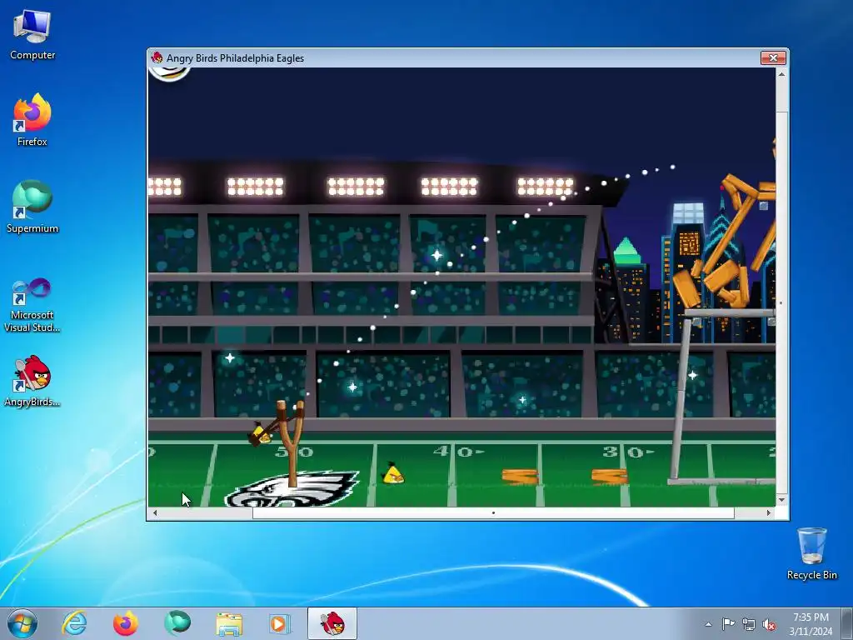Click the horizontal scrollbar thumb
Screen dimensions: 853x640
pyautogui.click(x=493, y=512)
